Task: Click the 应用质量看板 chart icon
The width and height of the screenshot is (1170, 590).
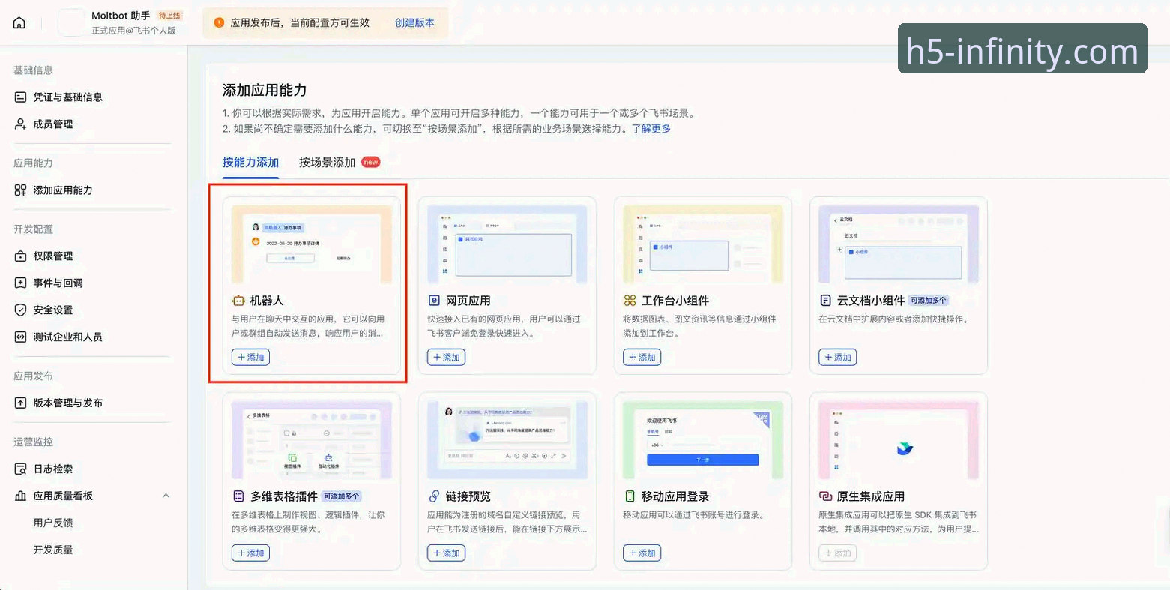Action: click(x=20, y=496)
